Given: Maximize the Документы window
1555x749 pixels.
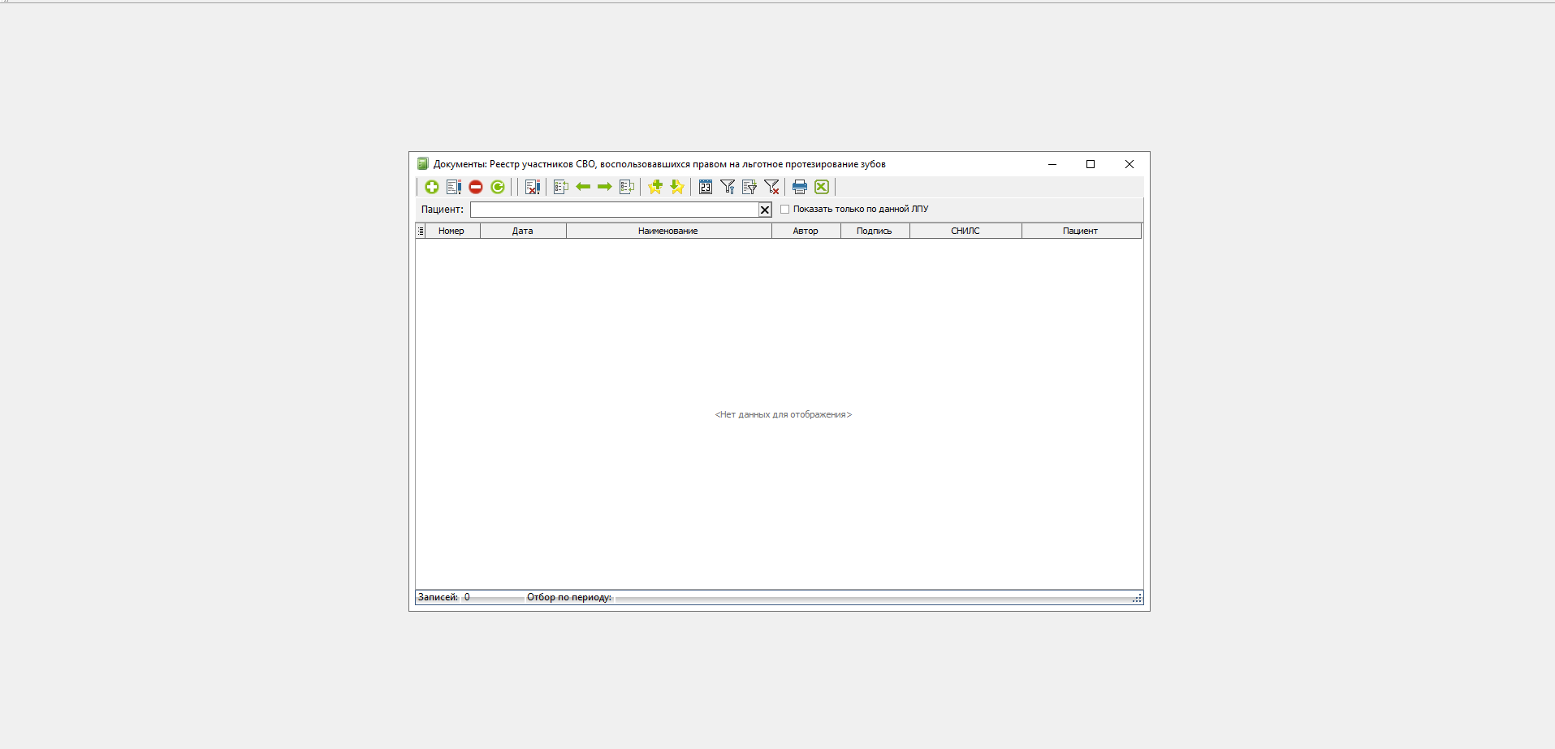Looking at the screenshot, I should [x=1091, y=164].
